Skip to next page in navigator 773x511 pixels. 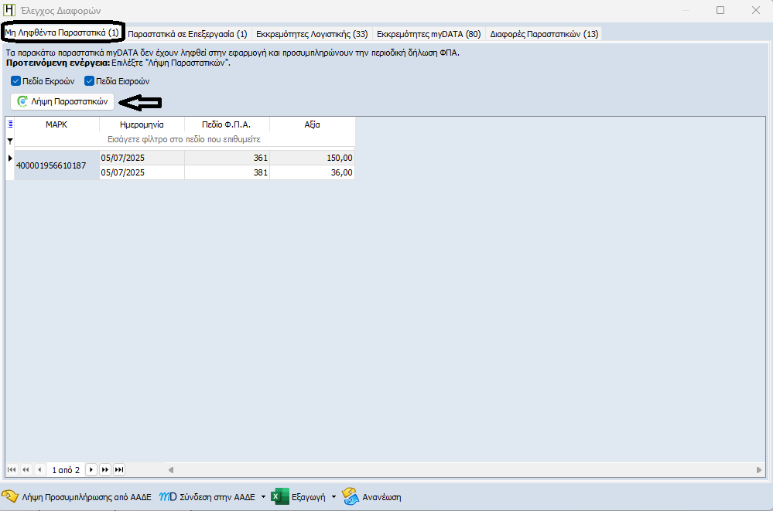(x=105, y=469)
